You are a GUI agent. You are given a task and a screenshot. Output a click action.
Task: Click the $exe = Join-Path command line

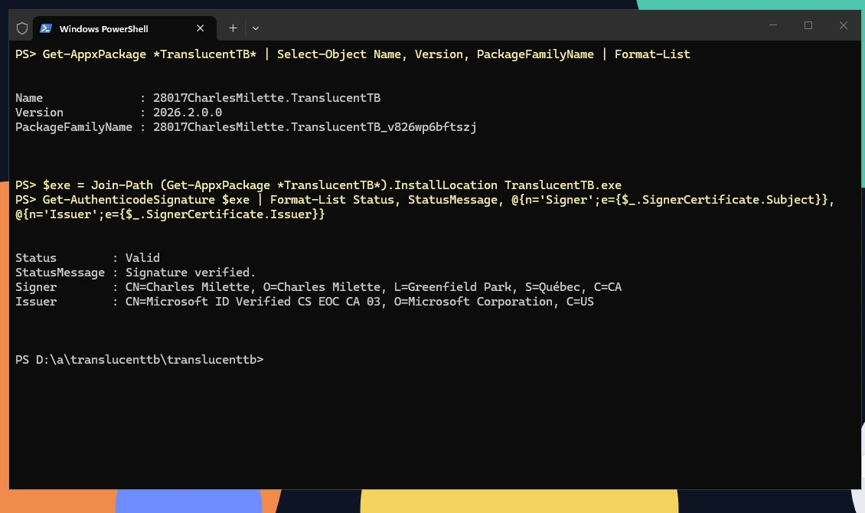click(318, 185)
